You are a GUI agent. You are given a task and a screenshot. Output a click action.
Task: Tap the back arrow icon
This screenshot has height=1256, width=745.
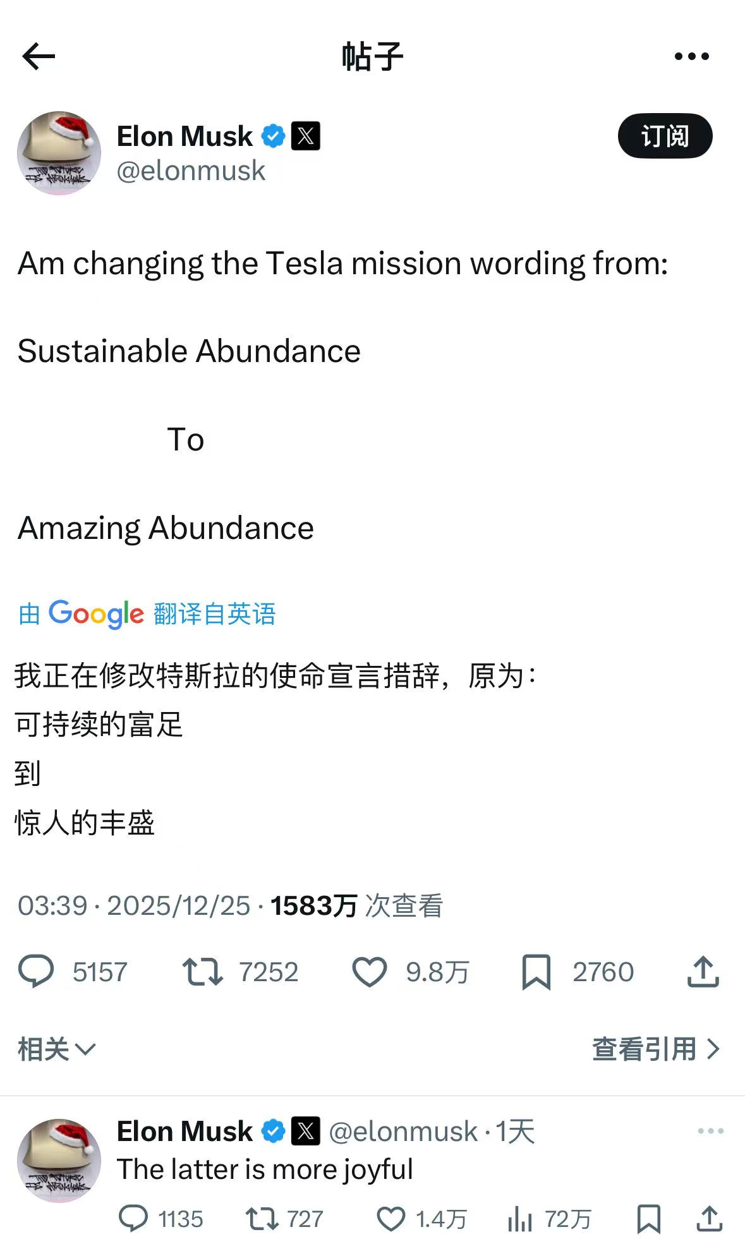[x=39, y=56]
